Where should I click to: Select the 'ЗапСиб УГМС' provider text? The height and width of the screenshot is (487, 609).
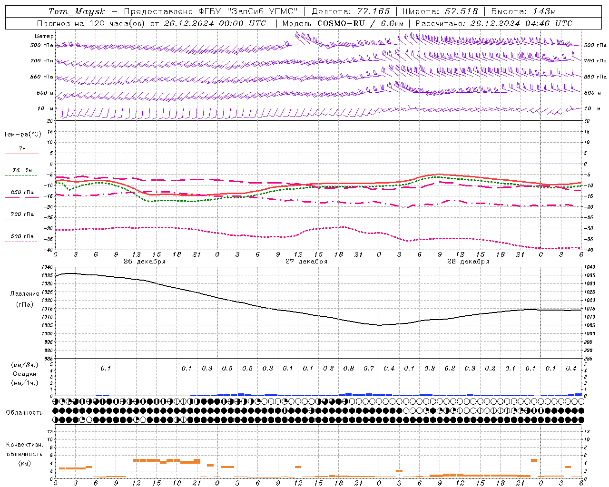tap(262, 11)
